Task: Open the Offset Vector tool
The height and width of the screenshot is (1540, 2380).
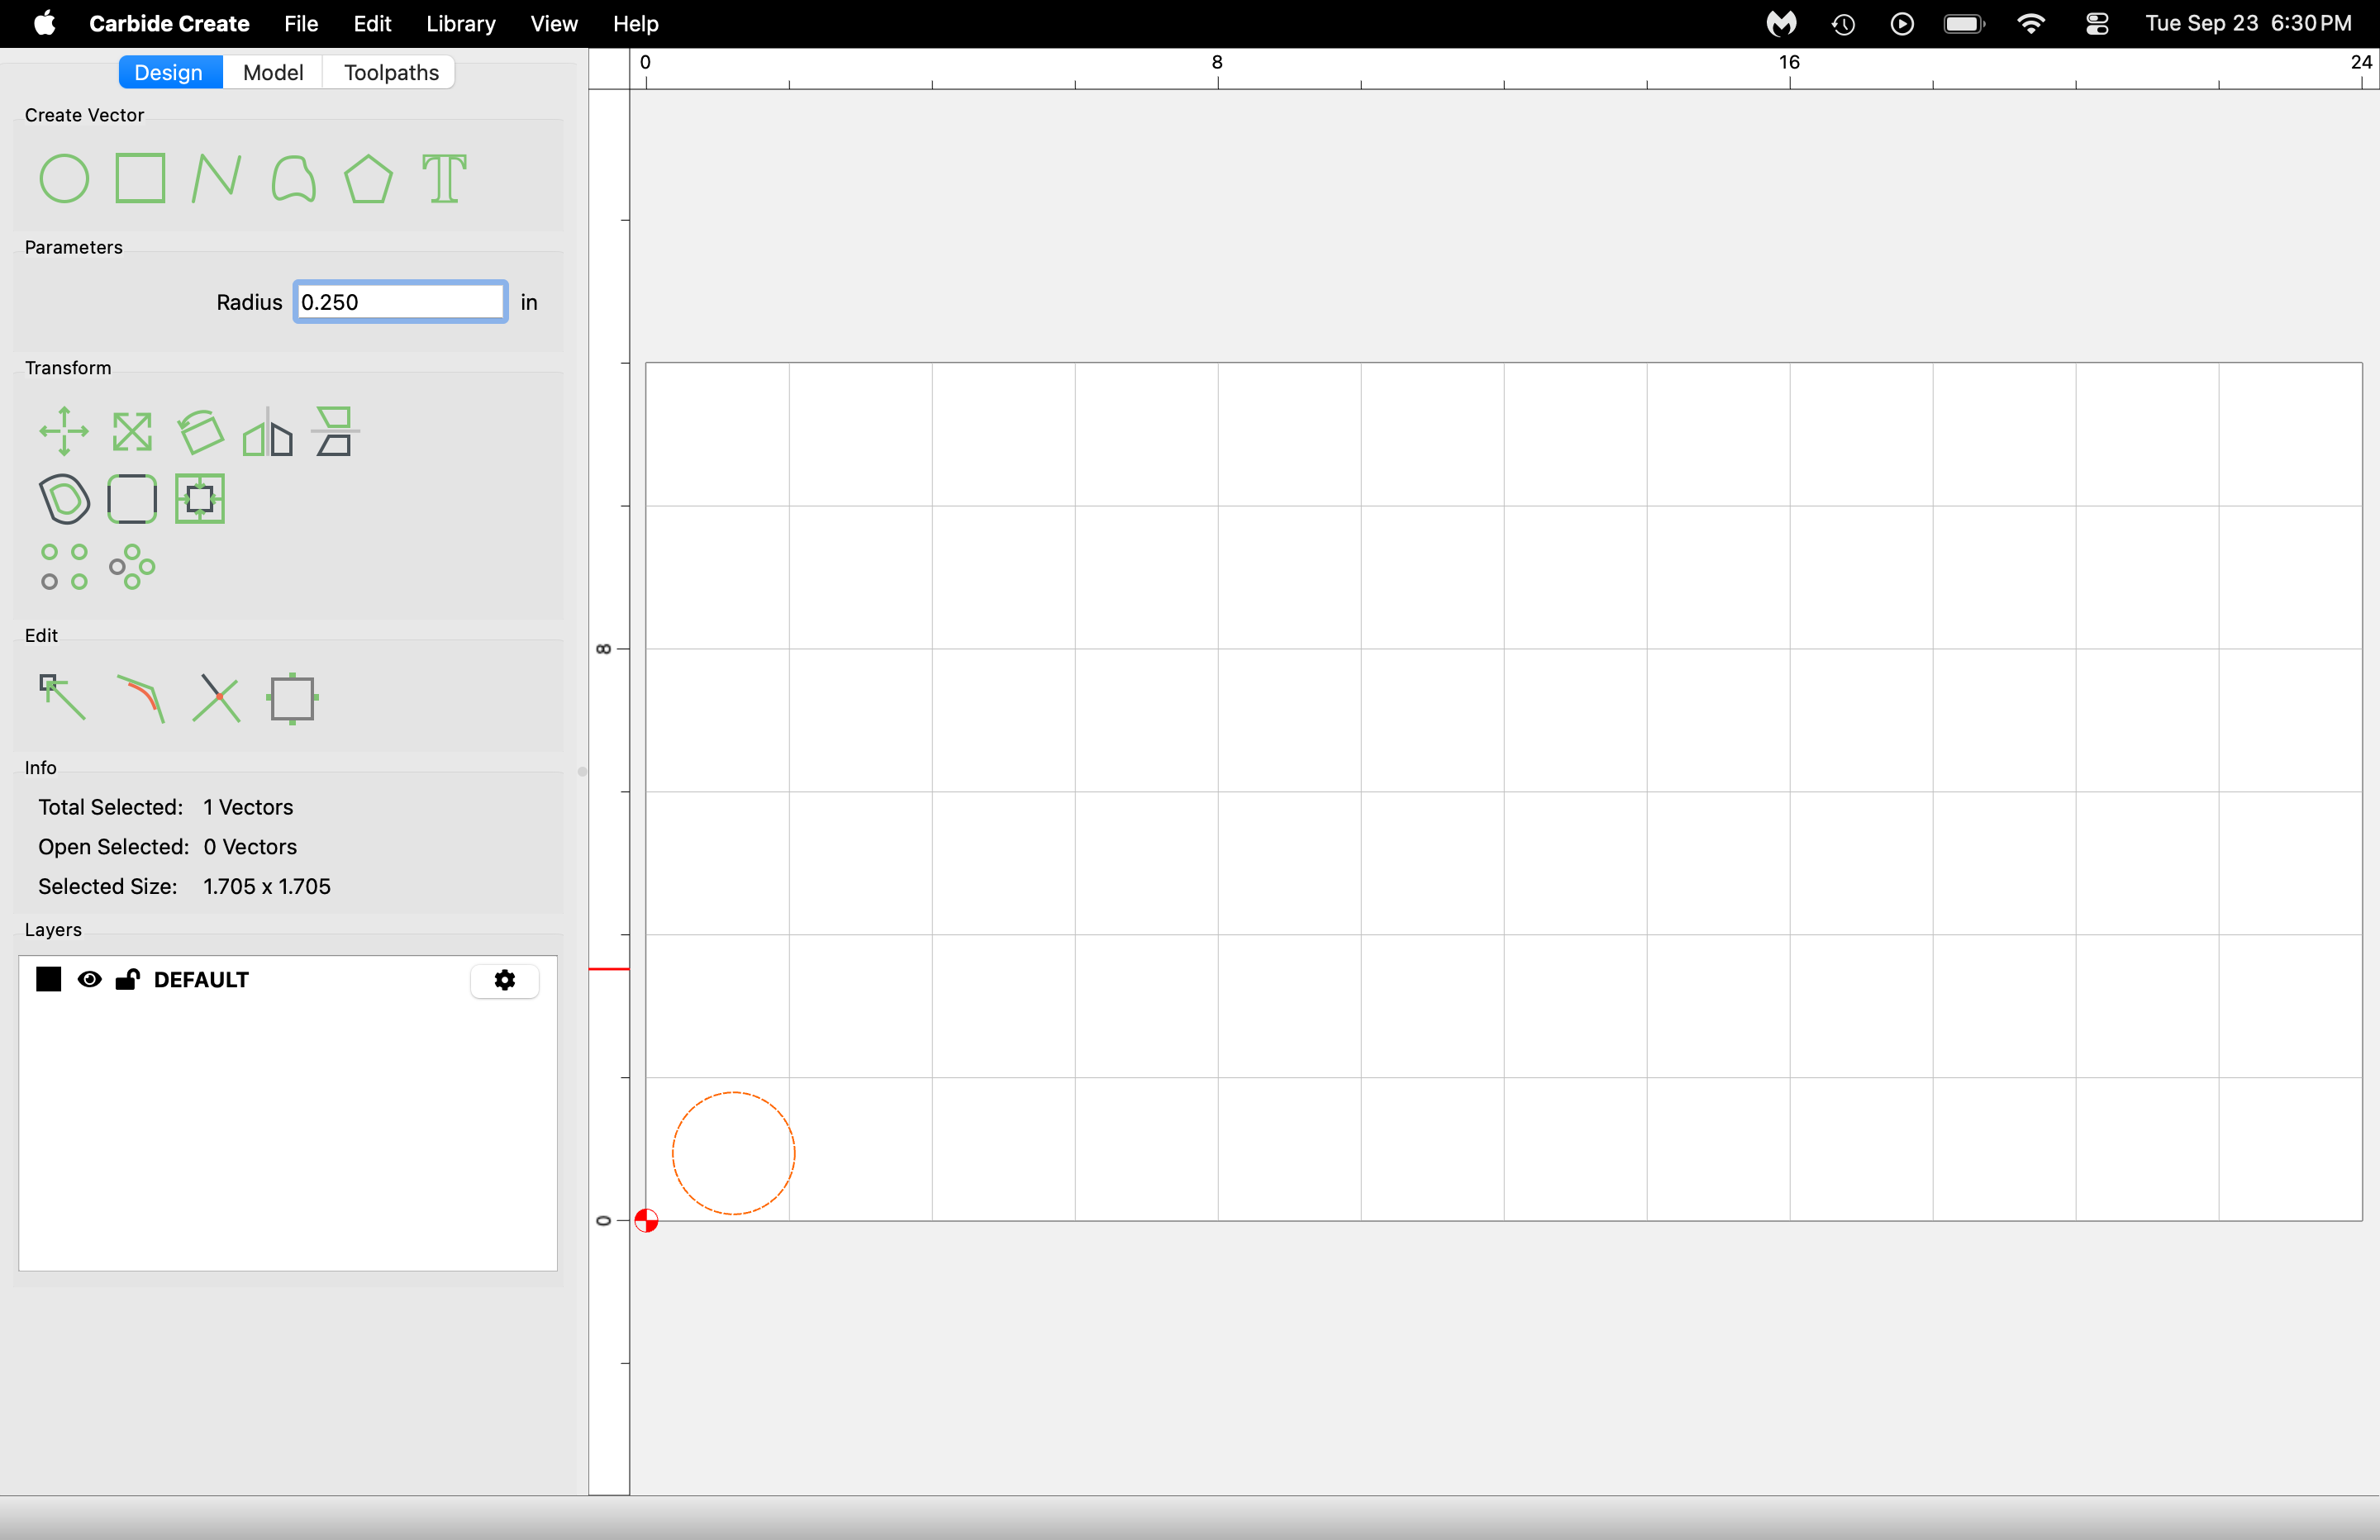Action: pyautogui.click(x=64, y=499)
